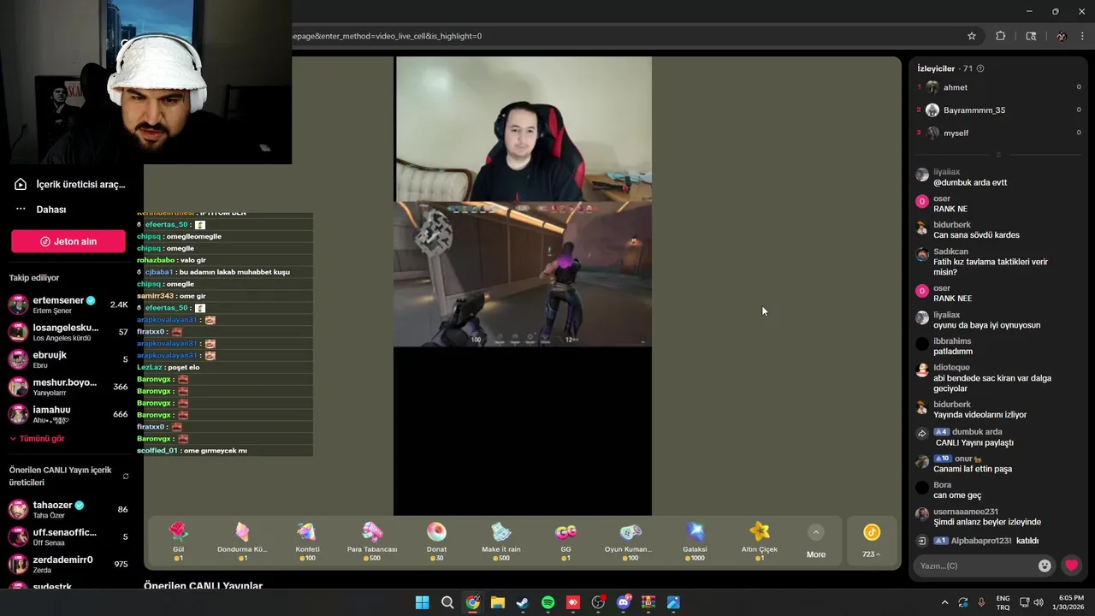This screenshot has height=616, width=1095.
Task: Open Steam from taskbar
Action: pos(523,602)
